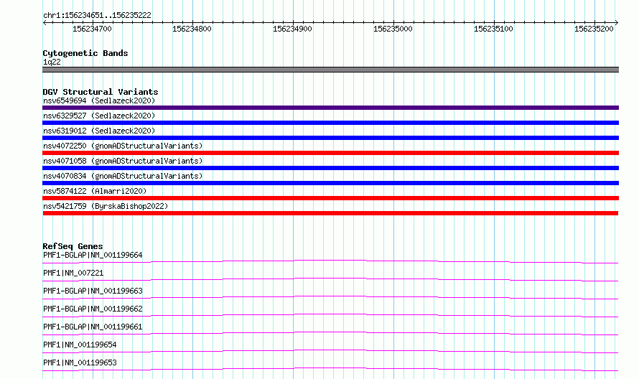
Task: Click the 156234700 ruler tick label
Action: (x=92, y=29)
